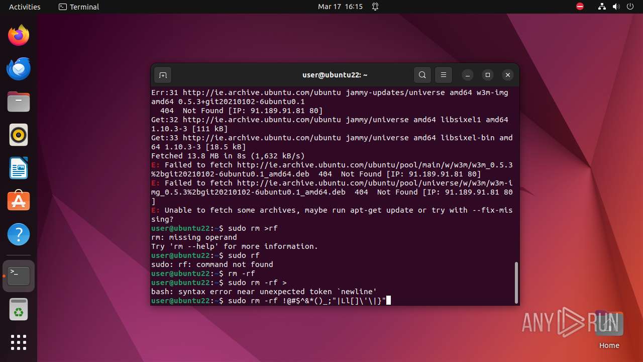The image size is (643, 362).
Task: Click the 'sudo: rf: command not found' line
Action: (212, 264)
